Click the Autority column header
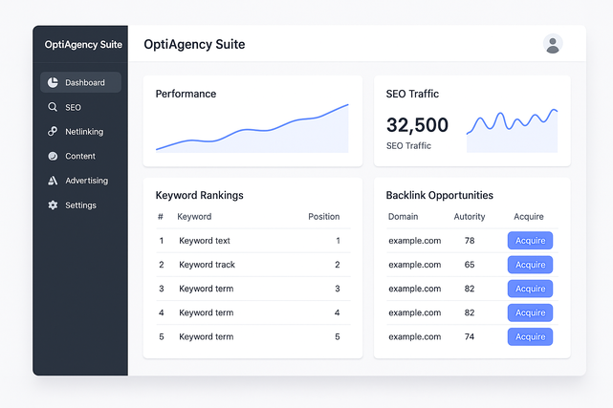Image resolution: width=613 pixels, height=408 pixels. tap(470, 217)
